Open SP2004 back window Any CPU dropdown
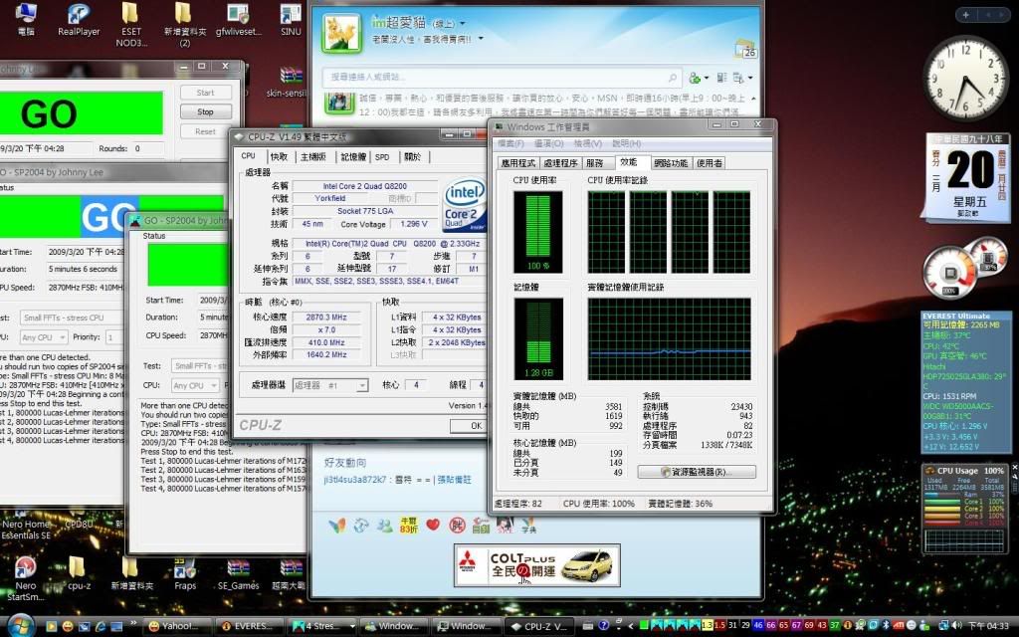1019x637 pixels. [x=44, y=337]
